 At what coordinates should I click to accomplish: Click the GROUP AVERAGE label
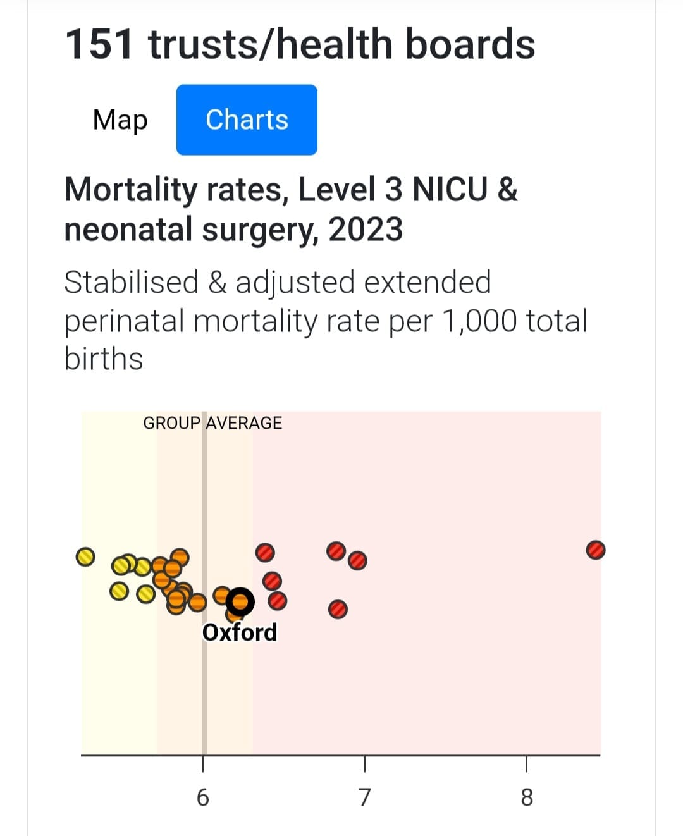pos(212,423)
